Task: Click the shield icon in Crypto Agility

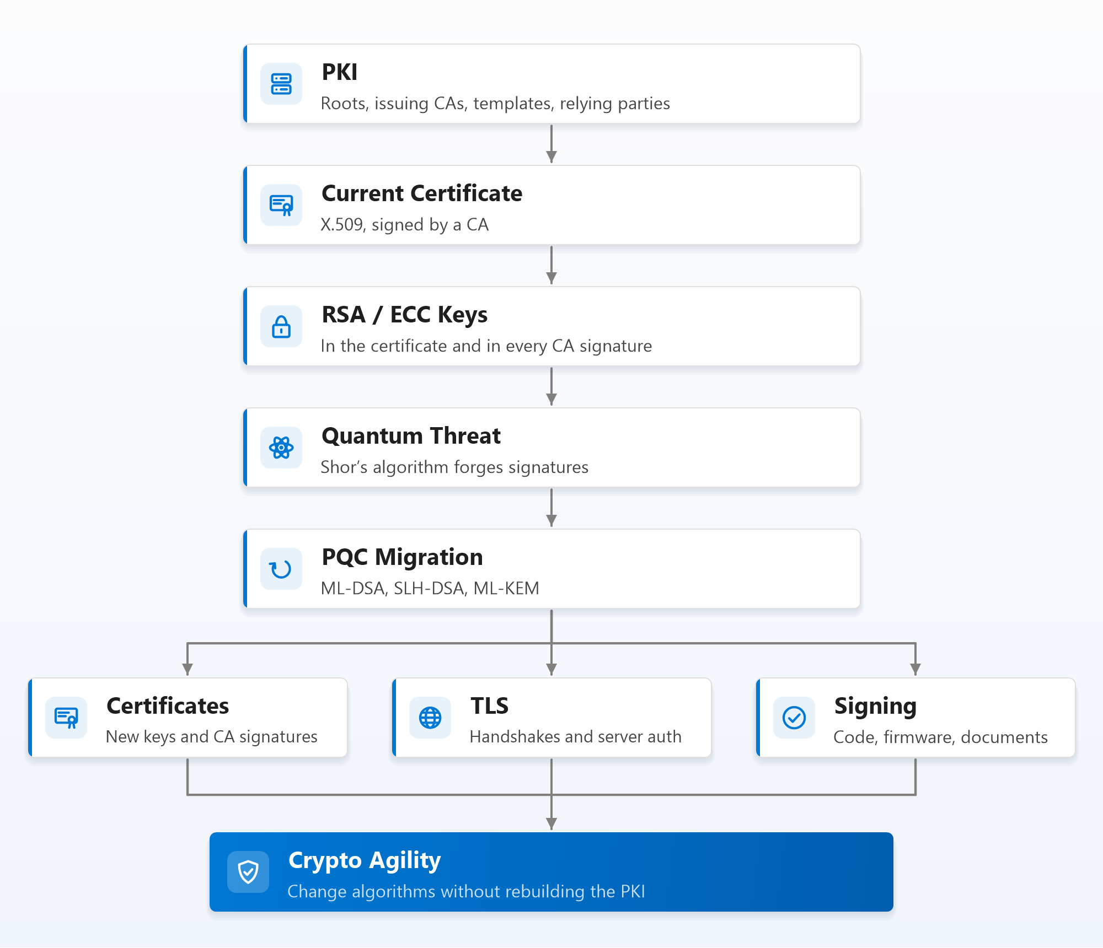Action: click(x=248, y=872)
